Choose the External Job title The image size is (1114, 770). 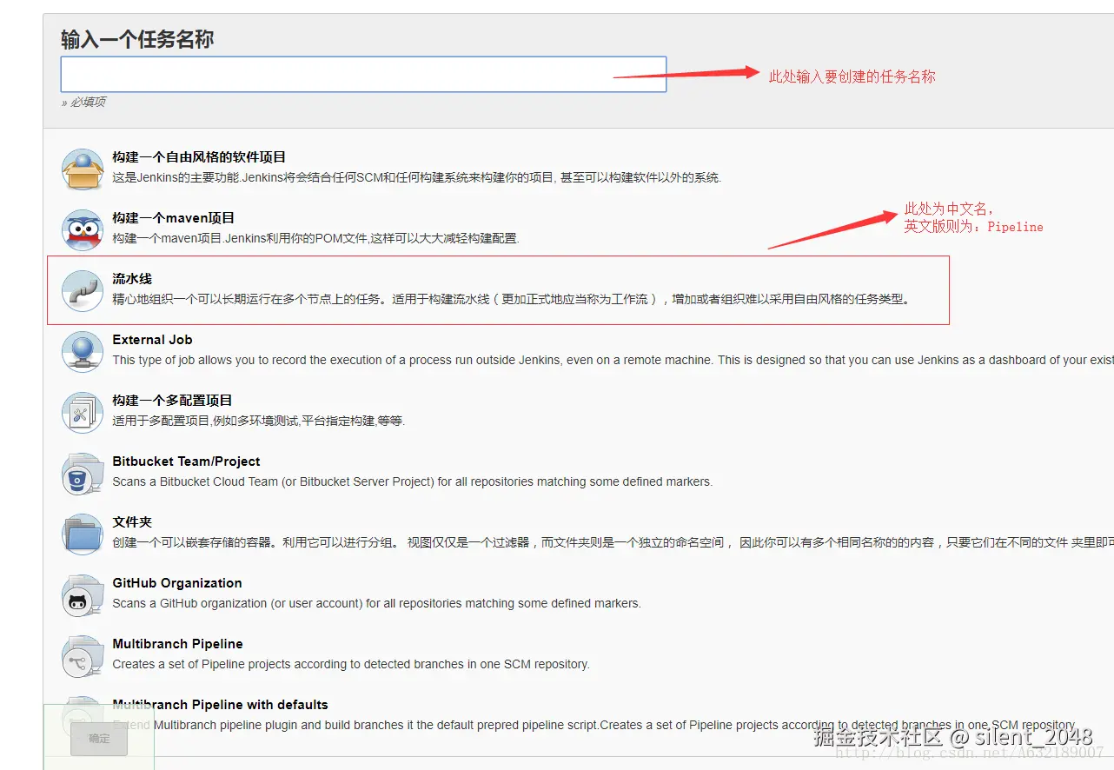point(152,340)
